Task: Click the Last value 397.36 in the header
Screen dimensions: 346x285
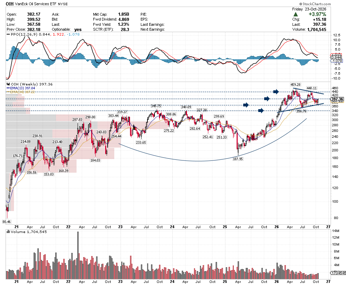Action: 319,24
